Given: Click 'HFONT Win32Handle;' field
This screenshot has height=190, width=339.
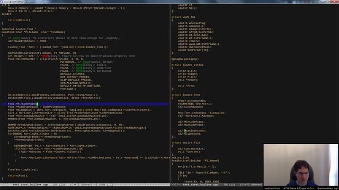Looking at the screenshot, I should click(x=192, y=101).
